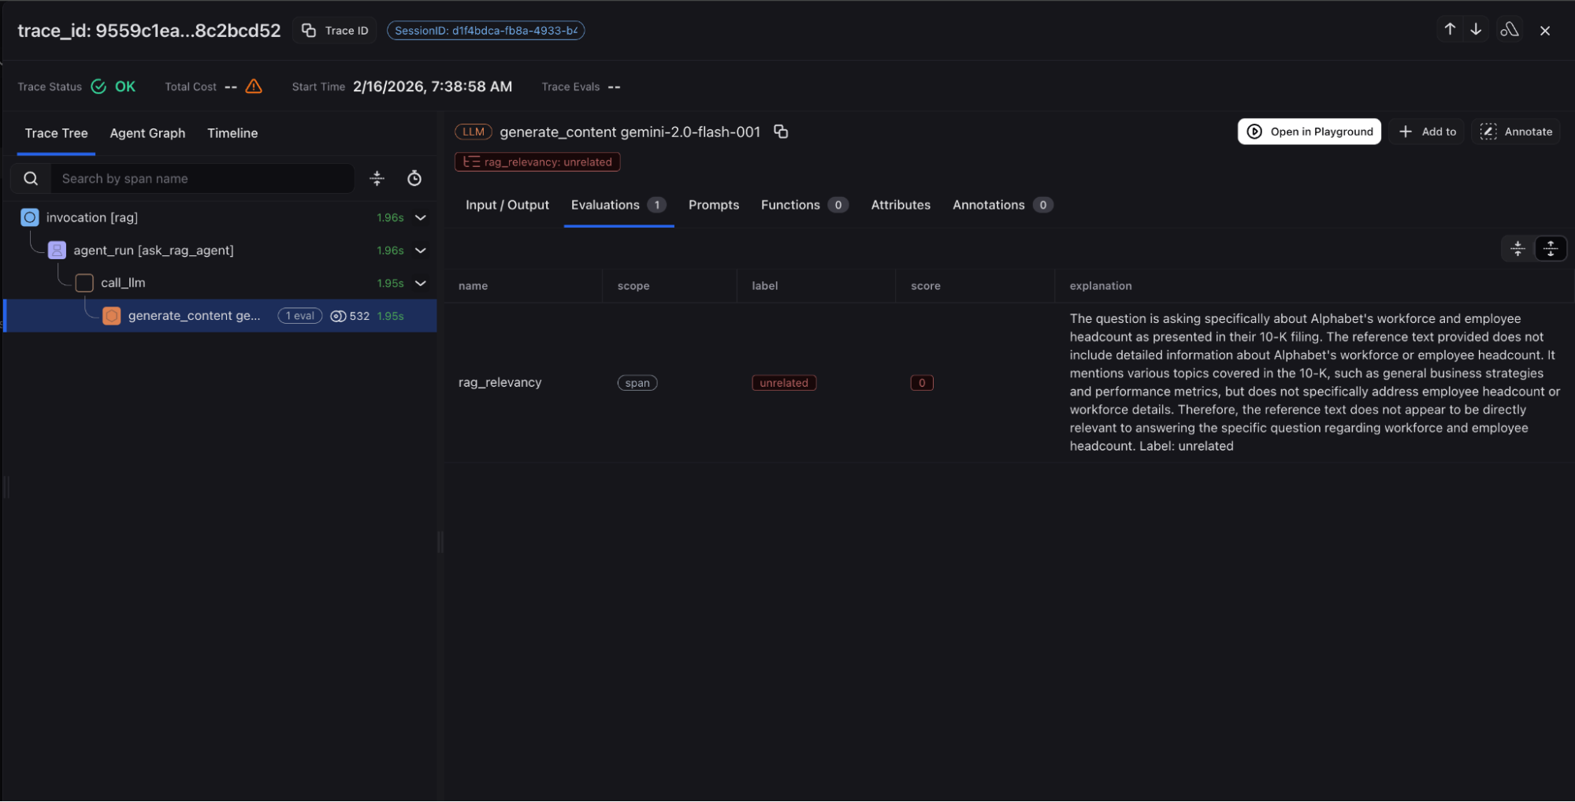Screen dimensions: 1575x802
Task: Open span in Playground
Action: 1309,132
